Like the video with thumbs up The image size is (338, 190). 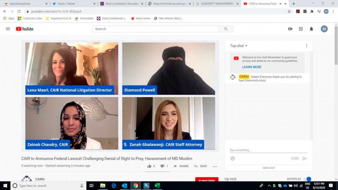(x=149, y=166)
